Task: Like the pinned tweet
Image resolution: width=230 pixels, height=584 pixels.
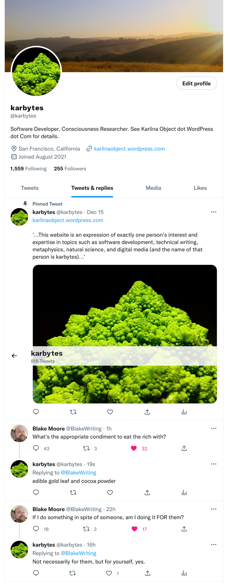Action: 110,412
